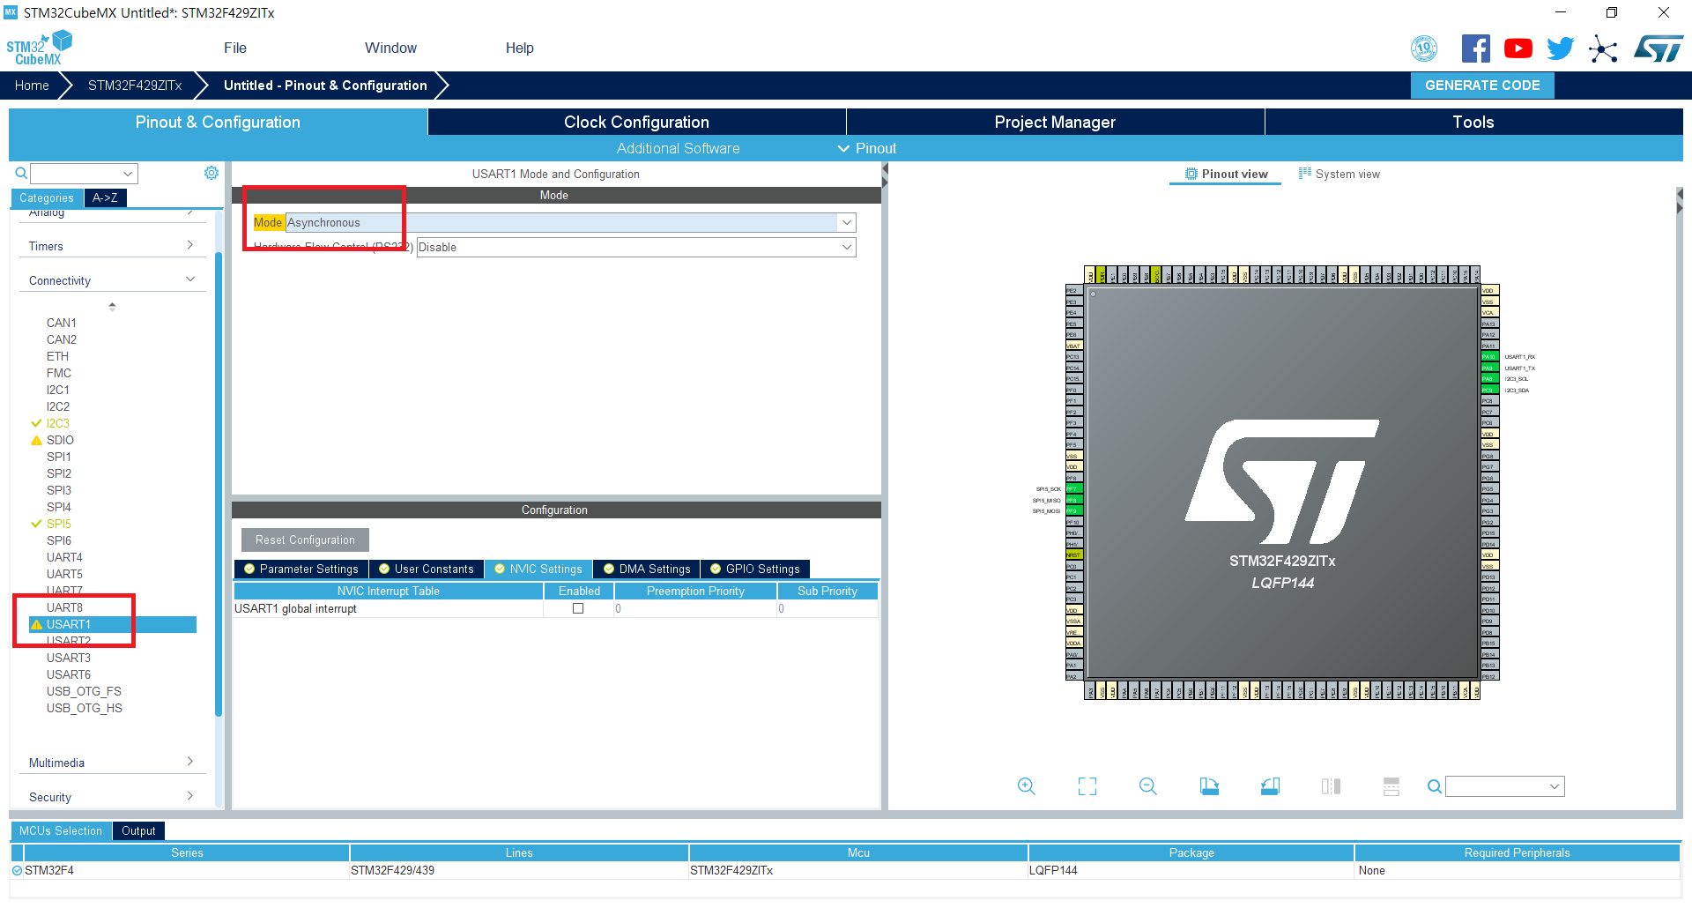This screenshot has width=1692, height=908.
Task: Click the peripheral search magnifier icon
Action: pyautogui.click(x=21, y=173)
